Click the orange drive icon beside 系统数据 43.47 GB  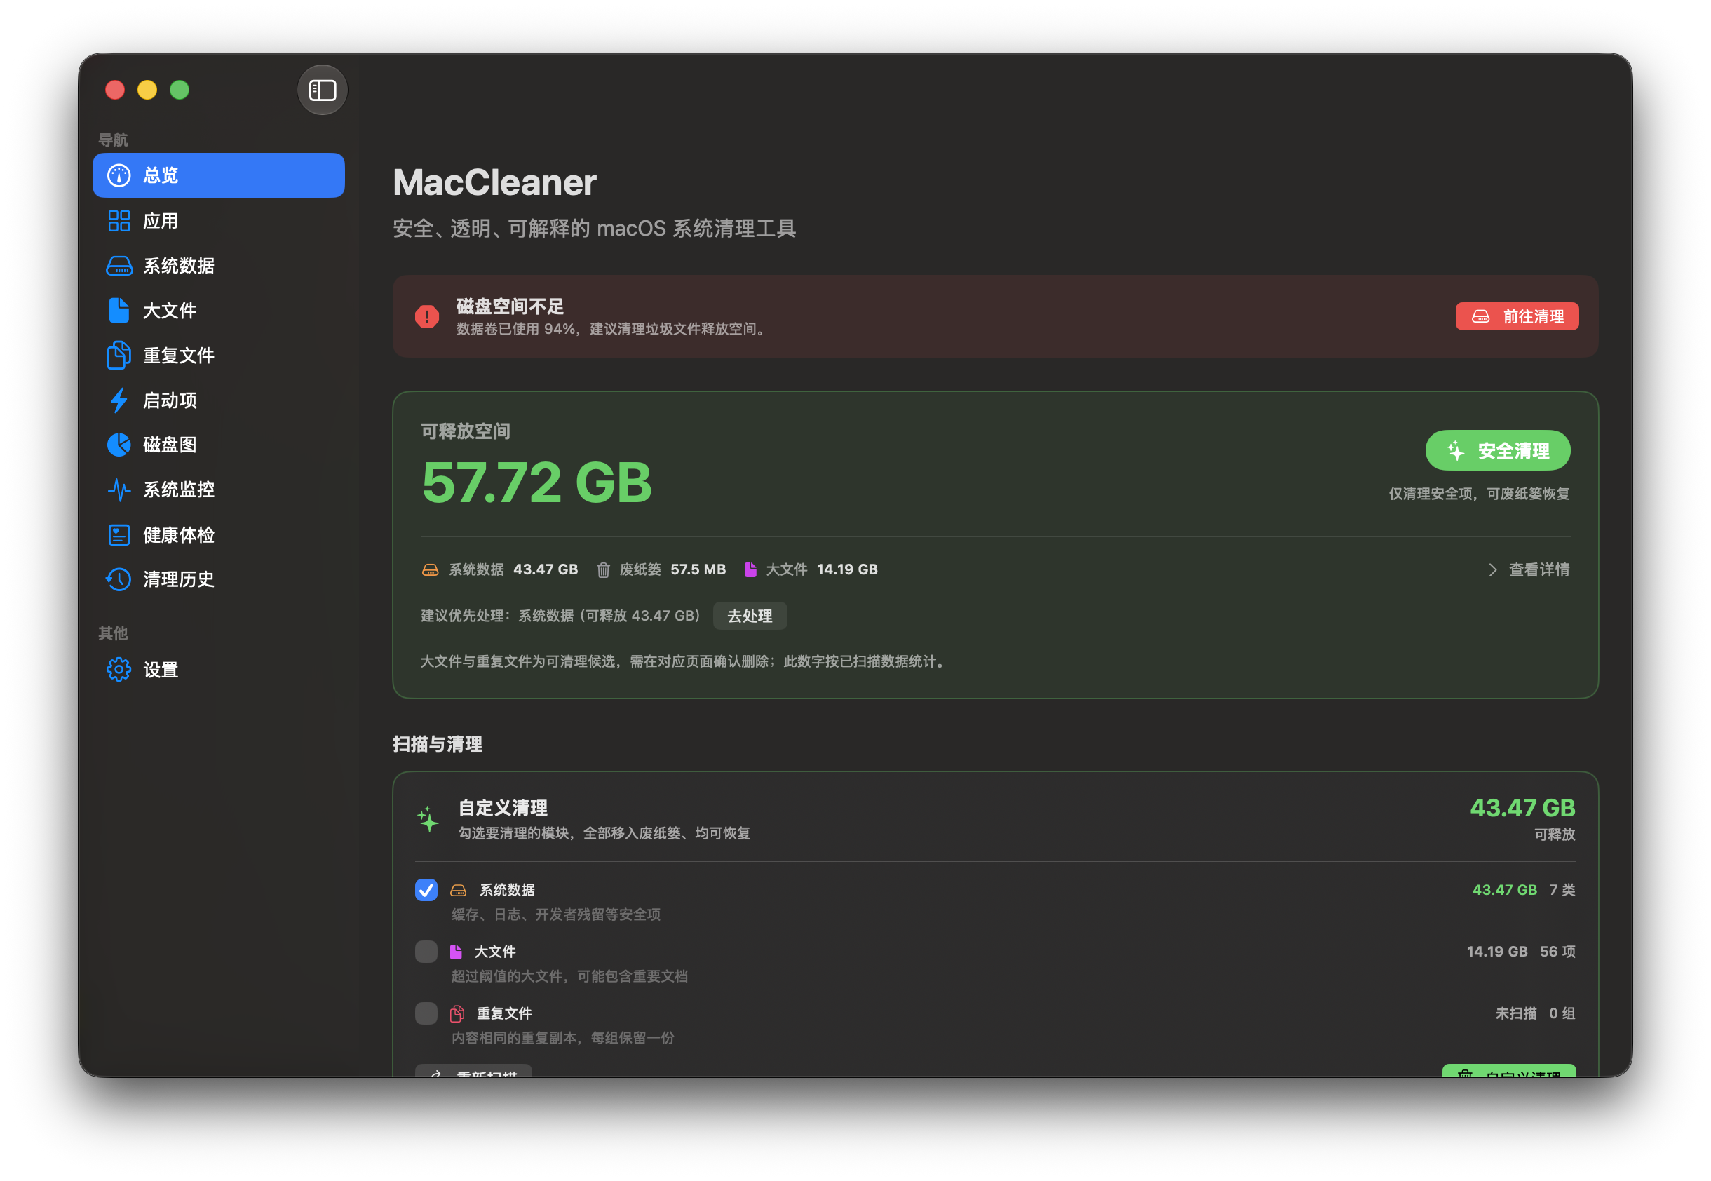pos(430,569)
